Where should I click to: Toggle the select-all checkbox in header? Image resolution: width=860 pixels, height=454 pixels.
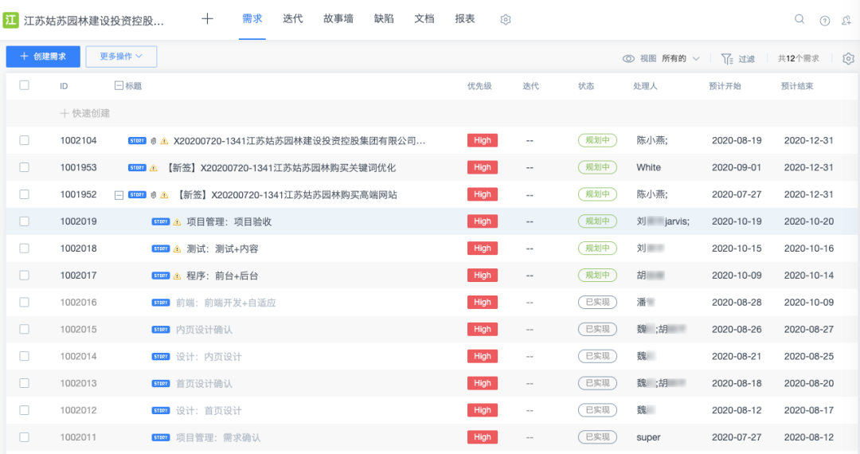pyautogui.click(x=24, y=85)
